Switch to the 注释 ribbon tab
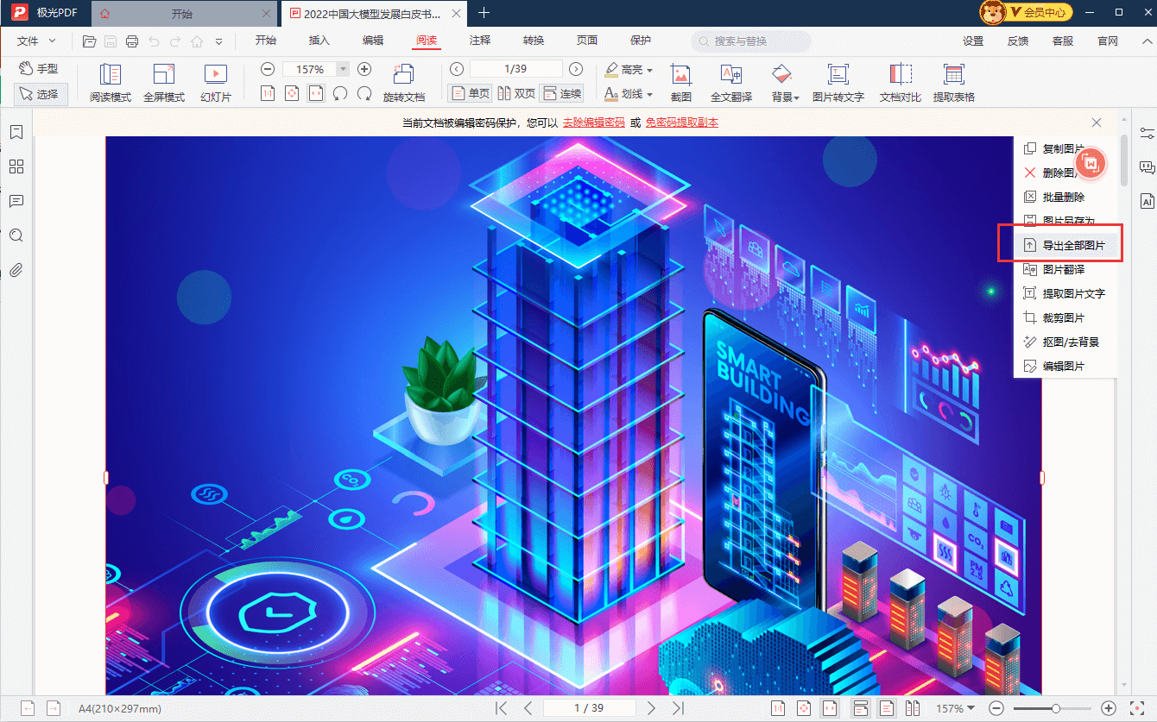1157x722 pixels. pyautogui.click(x=480, y=41)
